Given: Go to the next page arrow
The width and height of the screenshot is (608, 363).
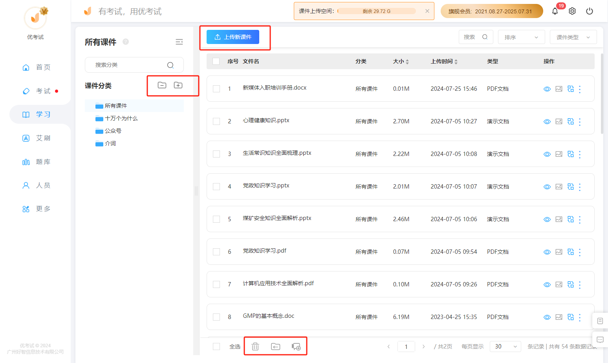Looking at the screenshot, I should click(x=423, y=346).
